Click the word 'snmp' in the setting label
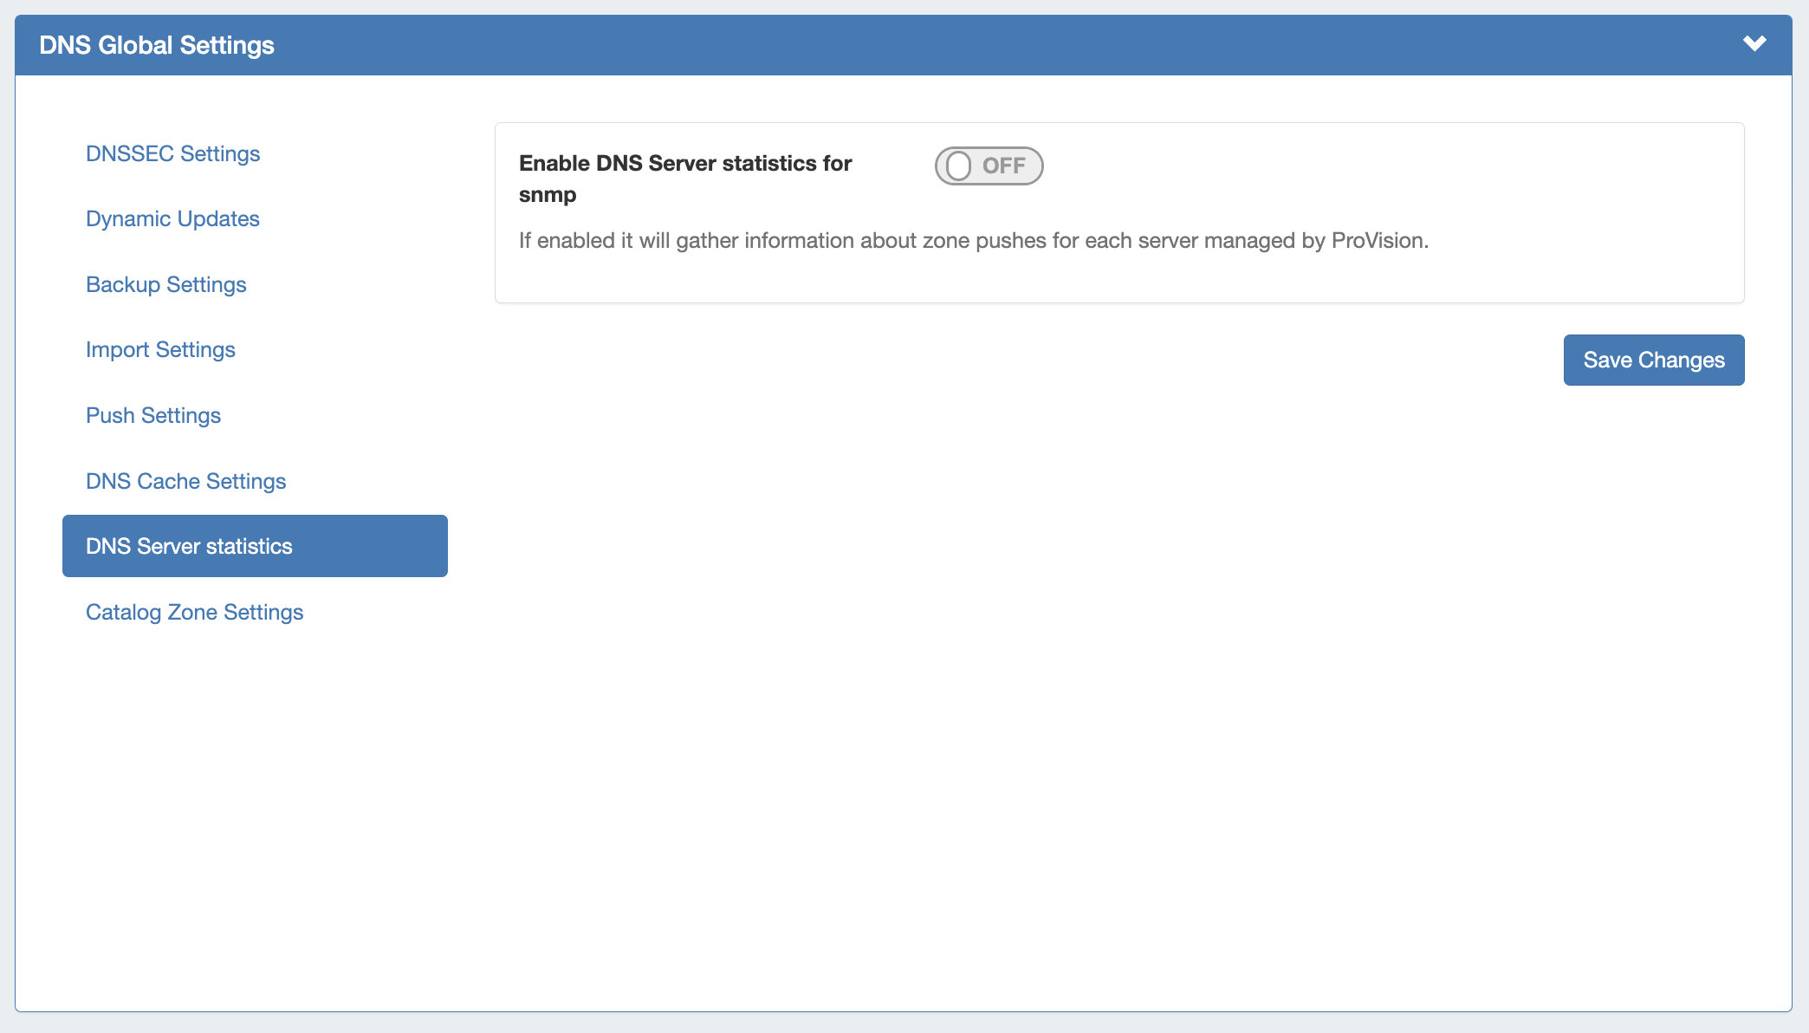The width and height of the screenshot is (1809, 1033). pyautogui.click(x=548, y=195)
